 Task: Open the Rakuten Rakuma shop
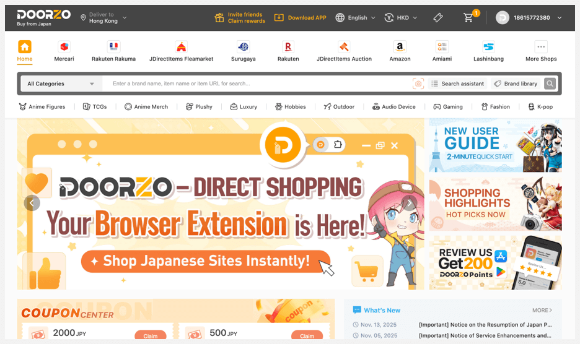click(113, 51)
